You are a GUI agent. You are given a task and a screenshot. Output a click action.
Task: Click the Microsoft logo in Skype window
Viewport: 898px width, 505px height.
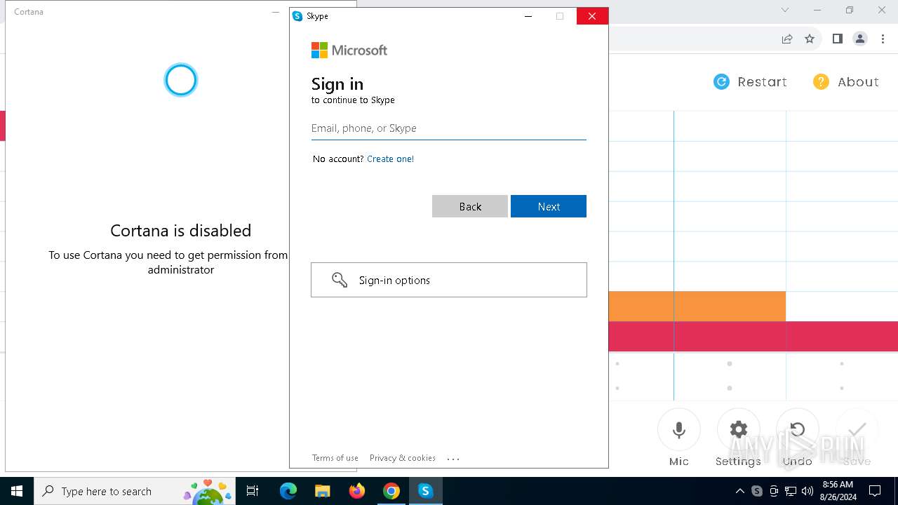pyautogui.click(x=349, y=50)
